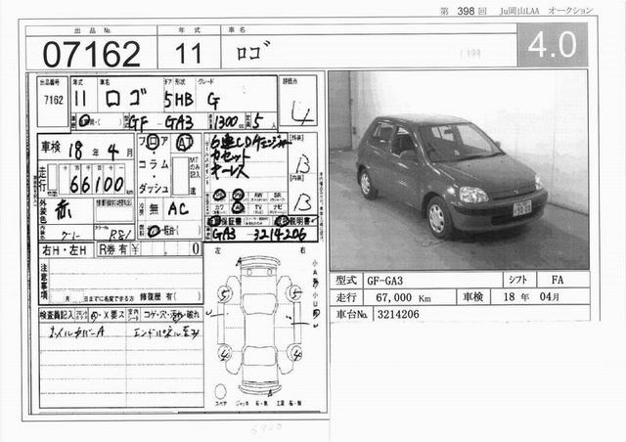This screenshot has height=442, width=626.
Task: Click the handwritten displacement 1300
Action: [x=226, y=121]
